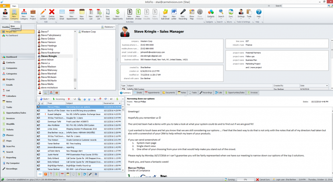This screenshot has width=333, height=182.
Task: Click the New Project briefcase icon
Action: tap(33, 14)
